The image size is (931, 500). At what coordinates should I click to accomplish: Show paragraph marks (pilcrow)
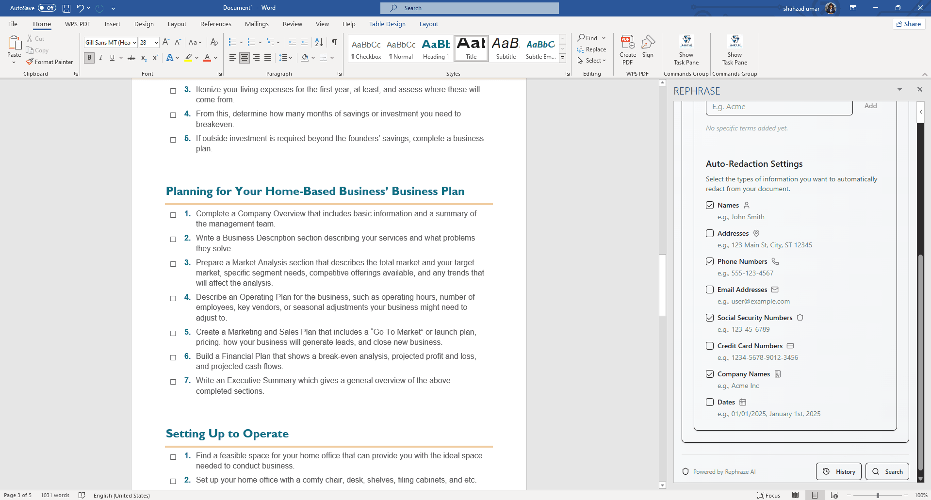pos(334,42)
